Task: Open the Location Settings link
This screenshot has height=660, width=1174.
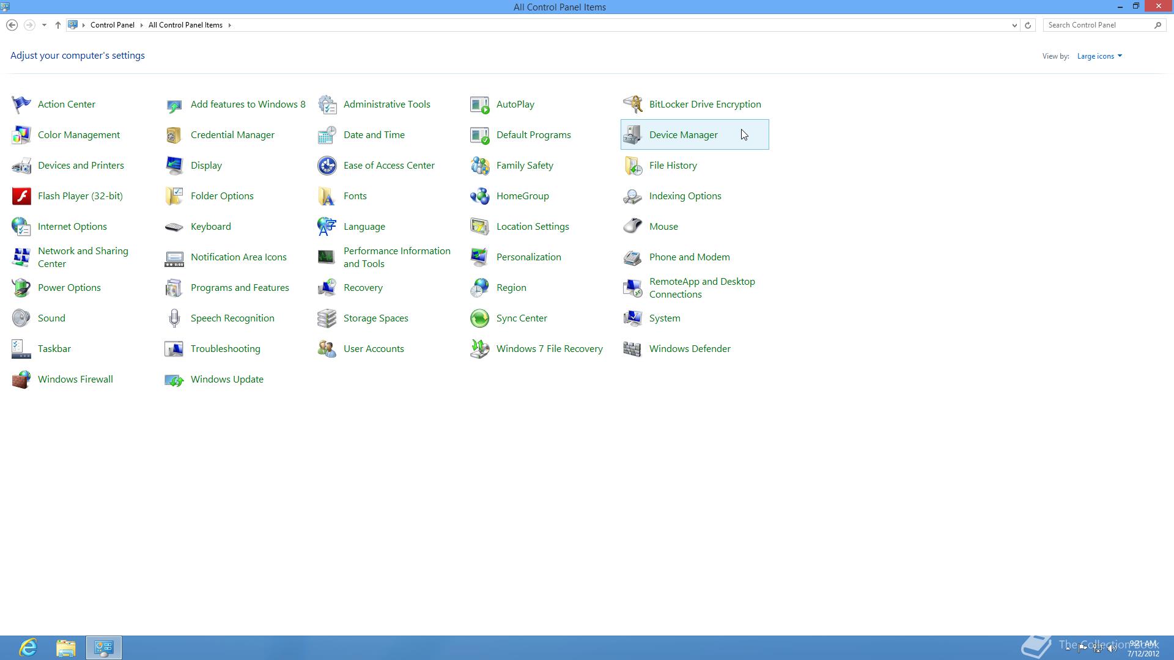Action: point(533,227)
